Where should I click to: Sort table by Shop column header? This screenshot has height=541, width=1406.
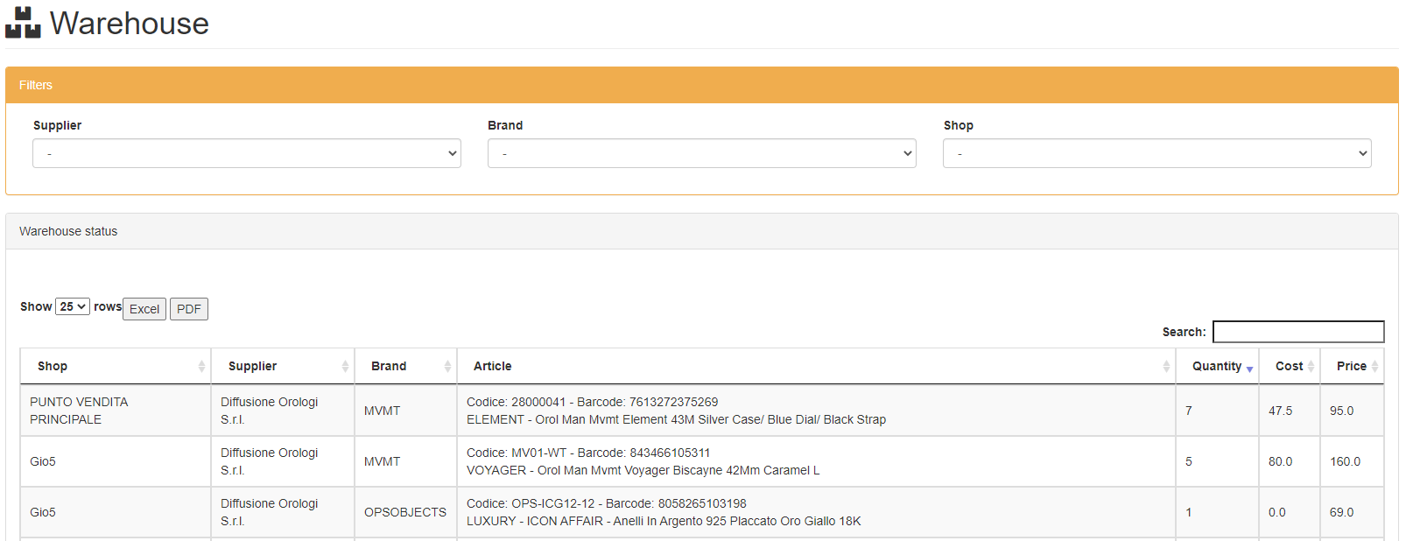pos(116,366)
